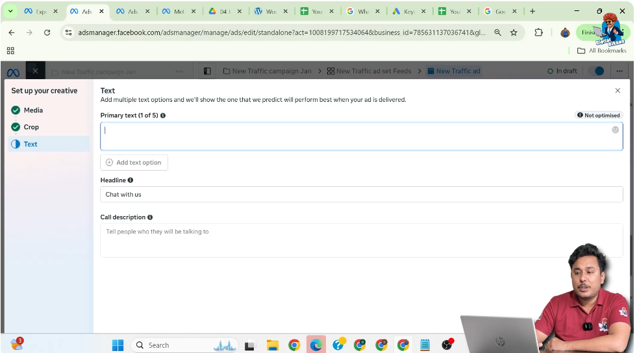Click the Meta logo icon

[13, 71]
